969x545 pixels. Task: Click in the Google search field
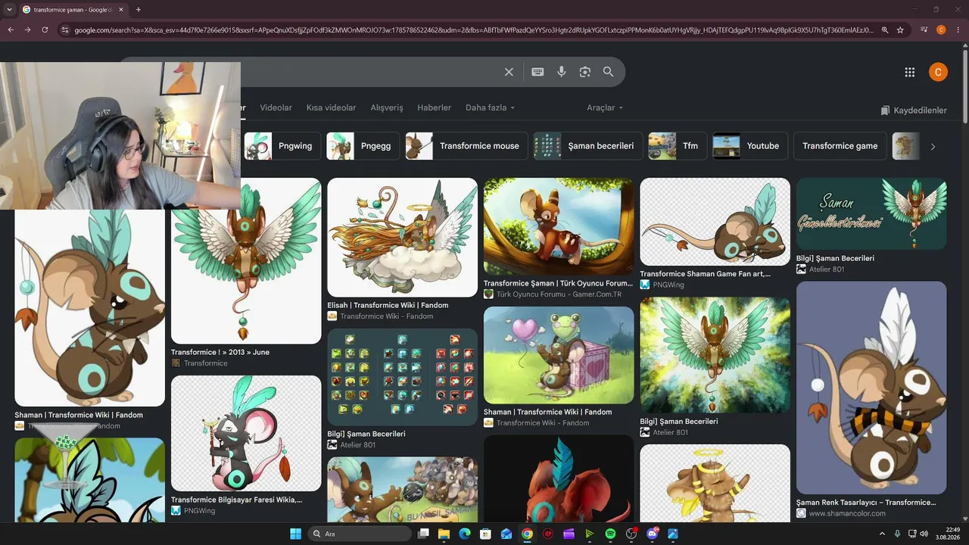pos(371,72)
